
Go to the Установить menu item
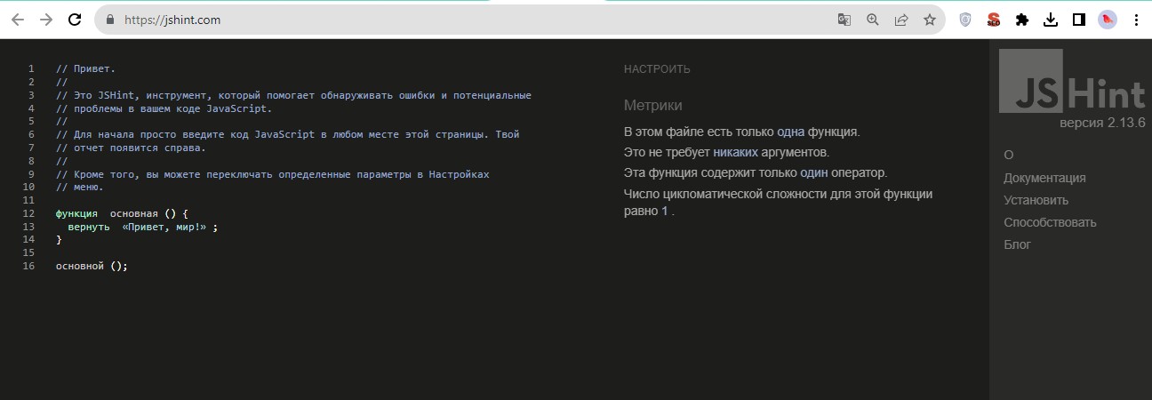[x=1036, y=200]
